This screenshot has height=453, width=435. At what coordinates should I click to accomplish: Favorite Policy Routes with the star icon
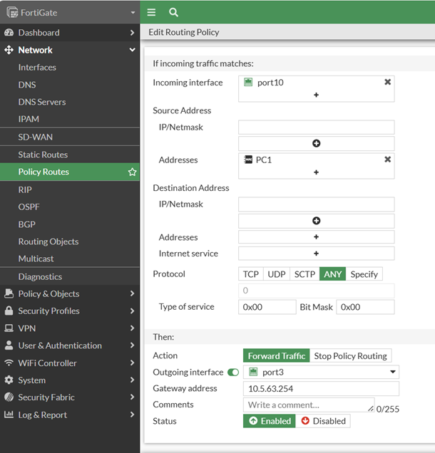(x=132, y=172)
